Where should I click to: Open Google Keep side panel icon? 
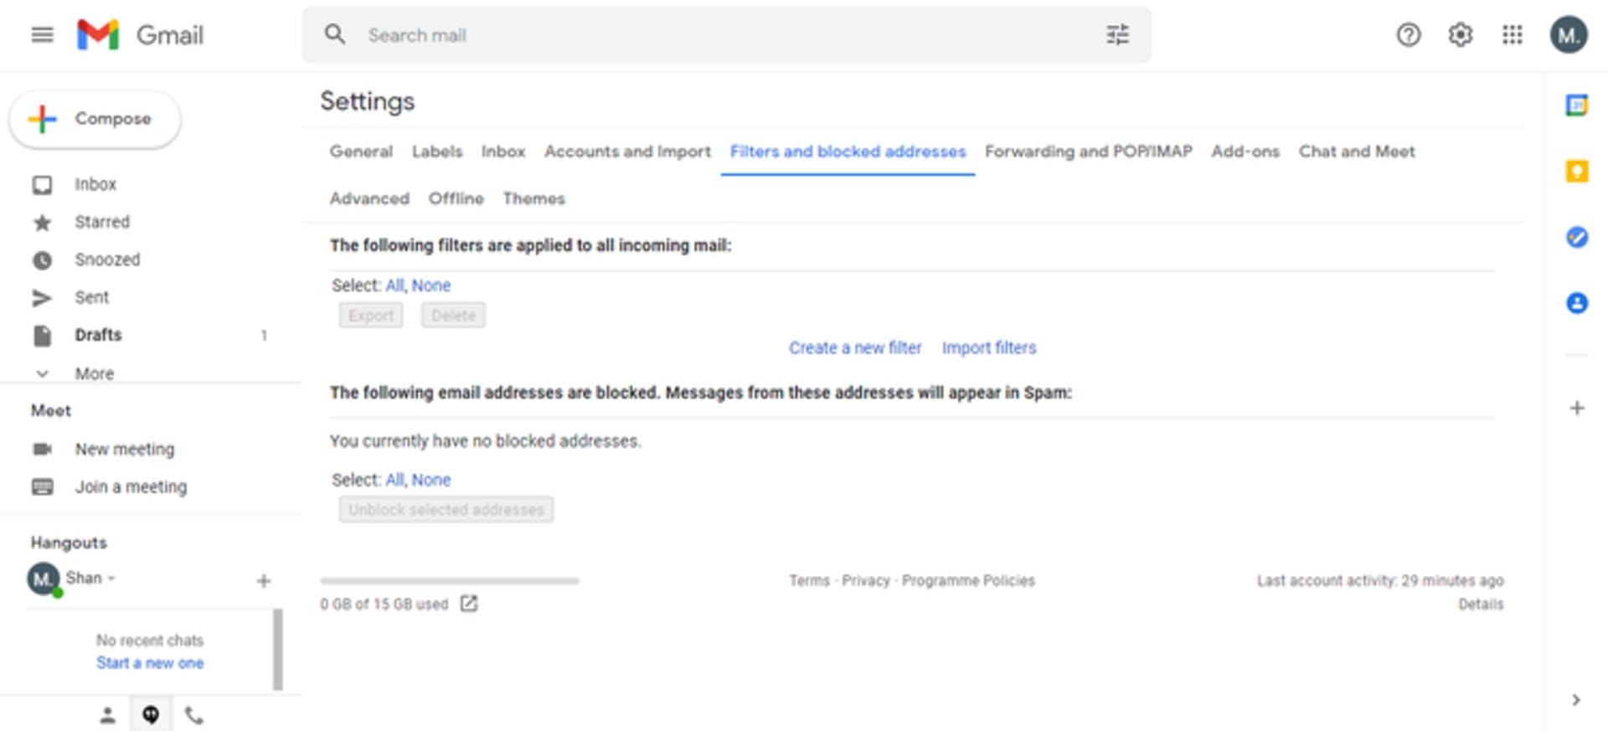click(1576, 171)
